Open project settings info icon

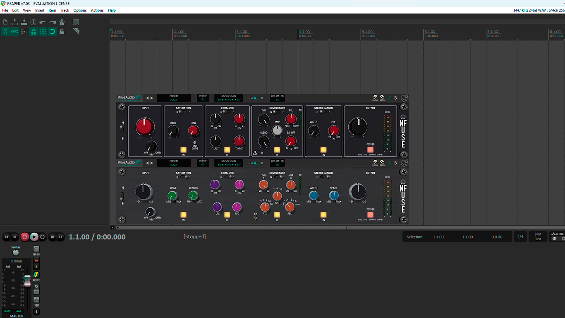tap(34, 22)
